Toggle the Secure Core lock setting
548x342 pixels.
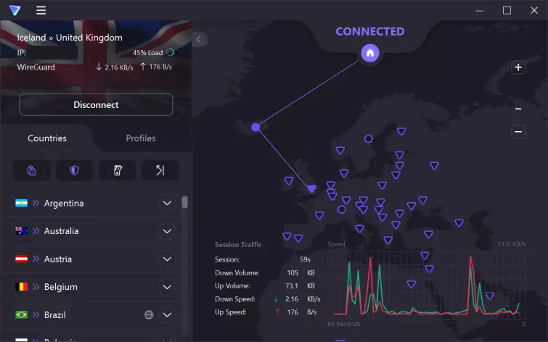[x=32, y=170]
